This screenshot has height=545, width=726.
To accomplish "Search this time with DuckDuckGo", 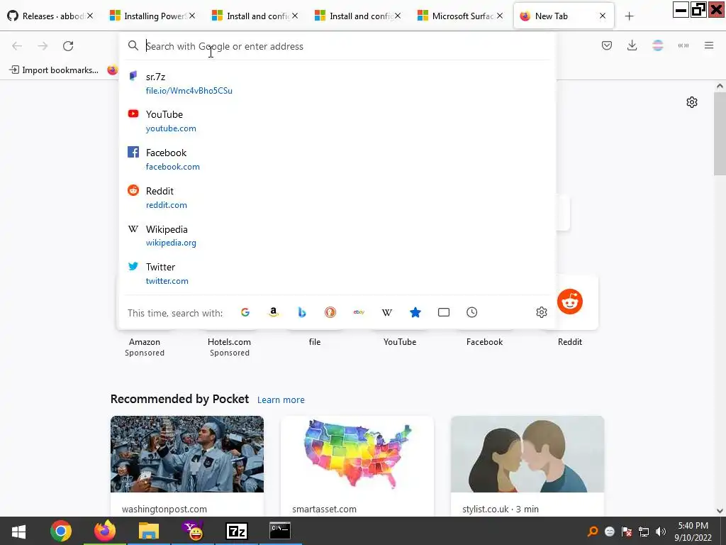I will click(330, 312).
